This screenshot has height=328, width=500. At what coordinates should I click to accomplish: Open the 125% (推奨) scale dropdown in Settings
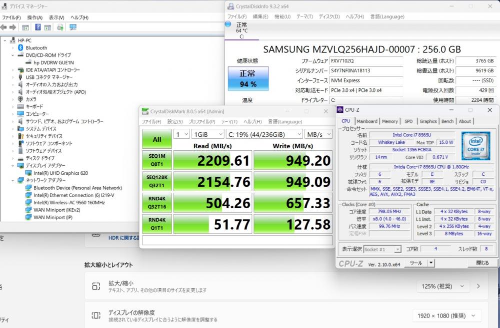click(x=443, y=286)
